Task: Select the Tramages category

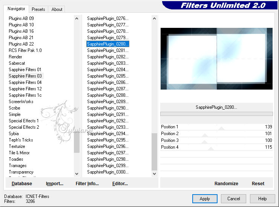Action: [18, 166]
